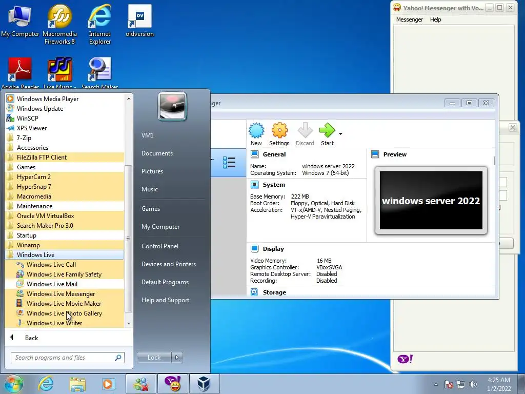Open Pictures from Start menu
The width and height of the screenshot is (525, 394).
[152, 171]
